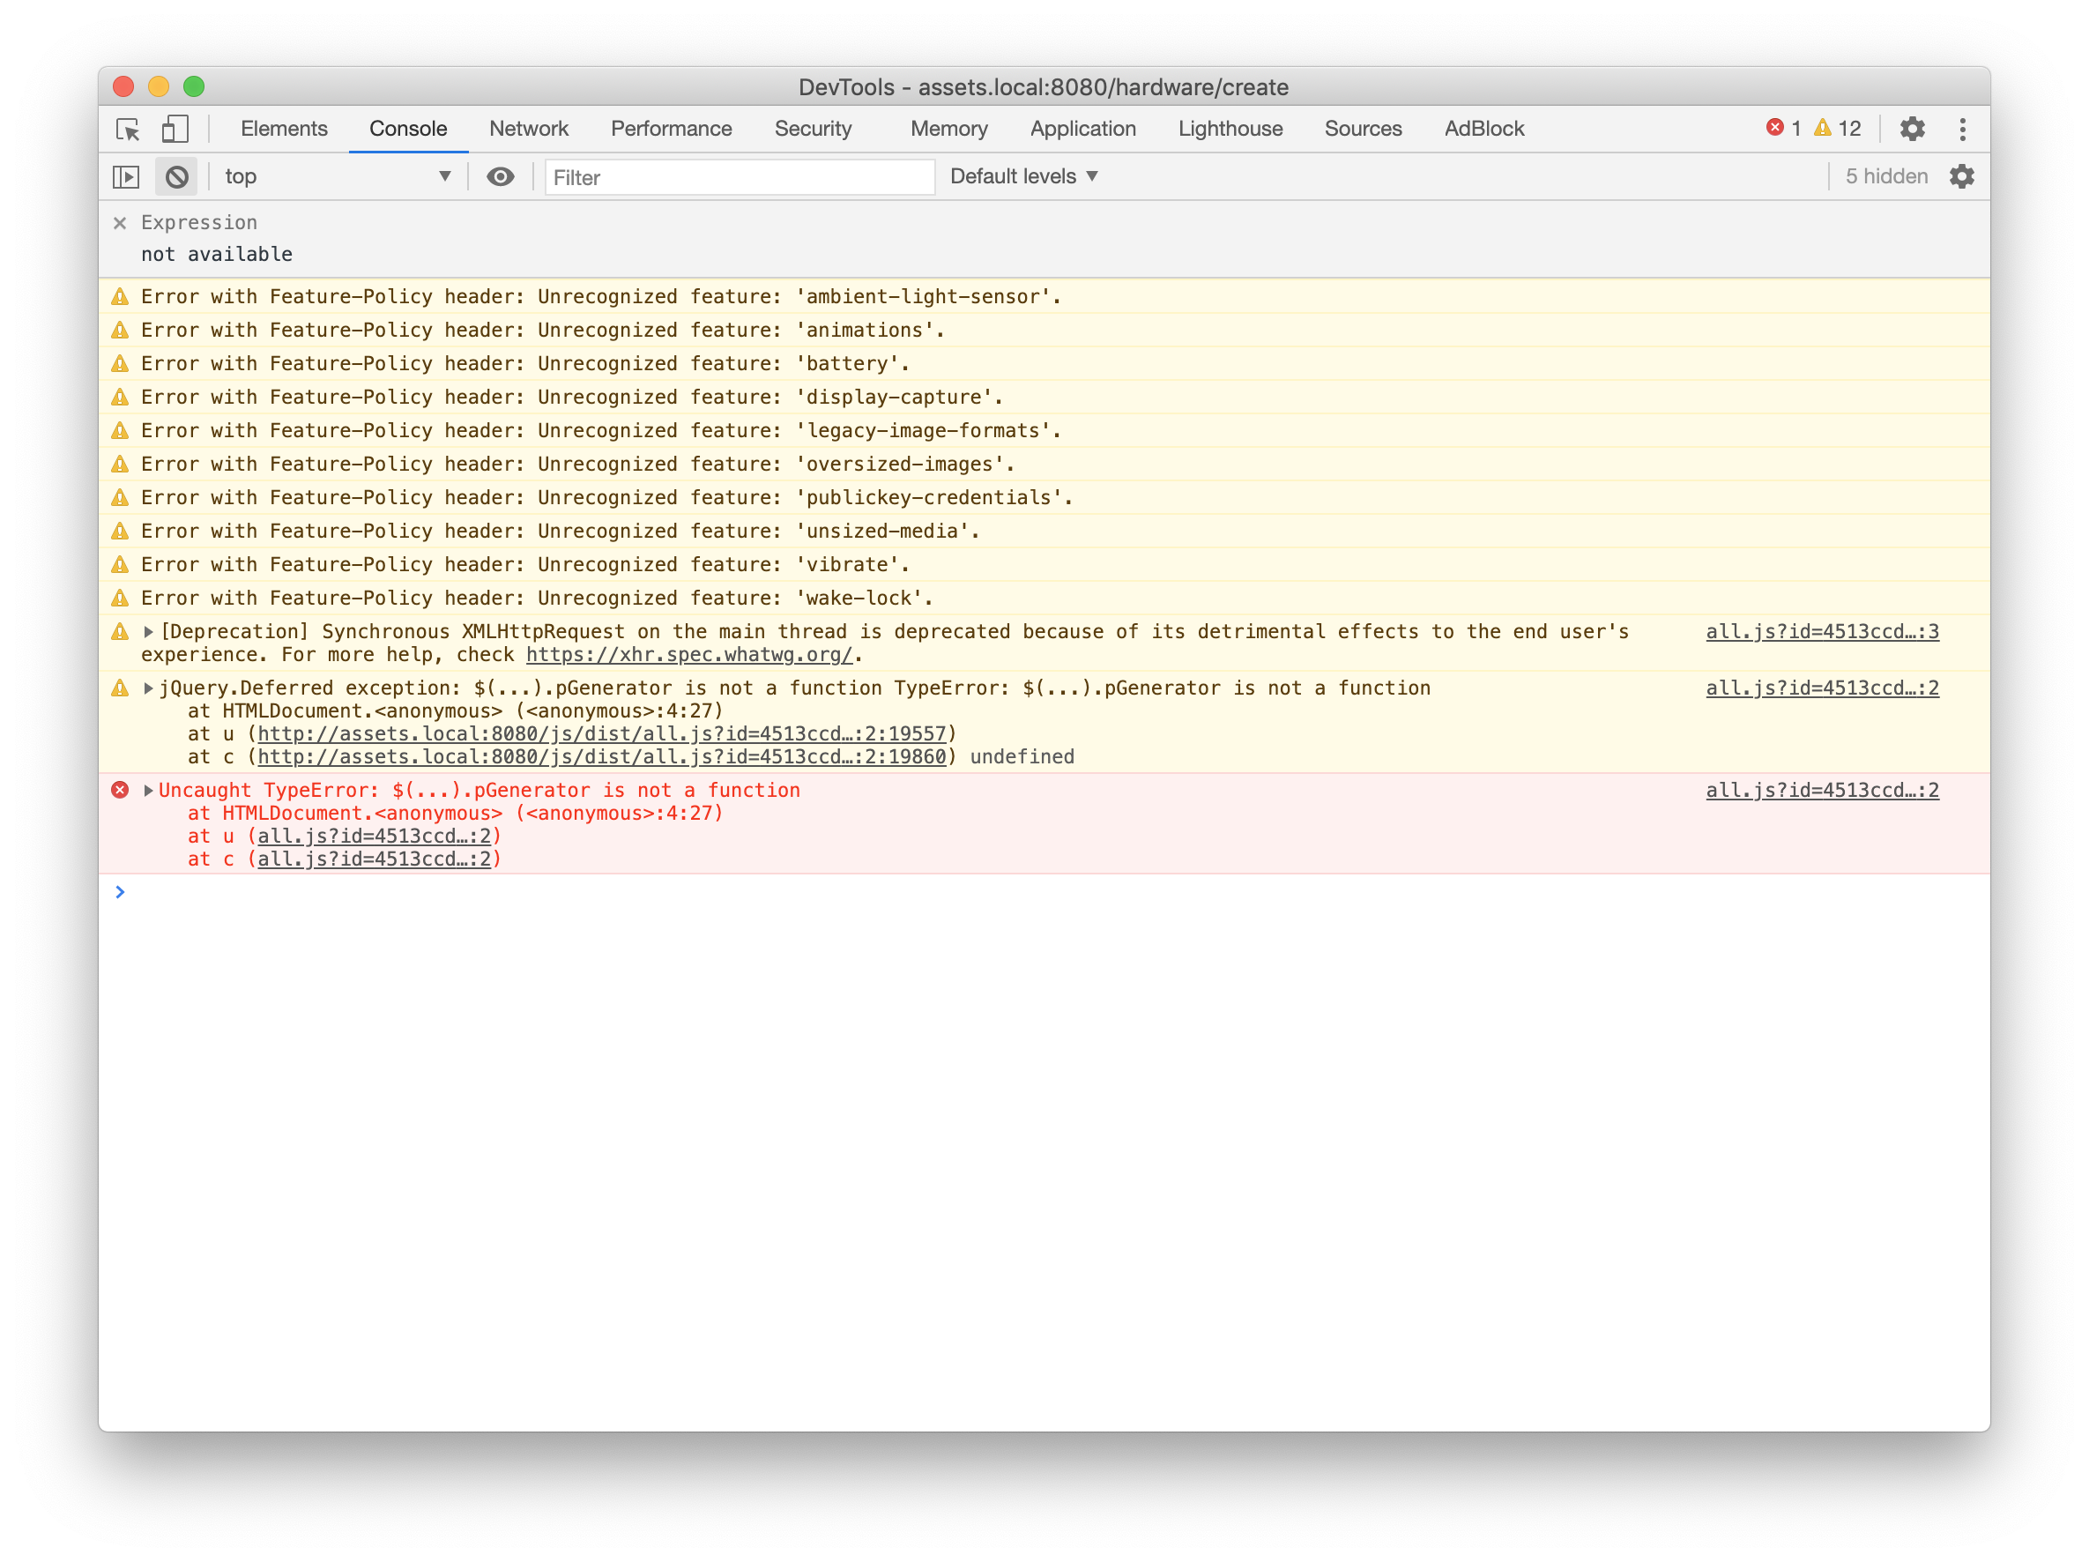Open DevTools settings gear
The height and width of the screenshot is (1562, 2089).
1912,129
